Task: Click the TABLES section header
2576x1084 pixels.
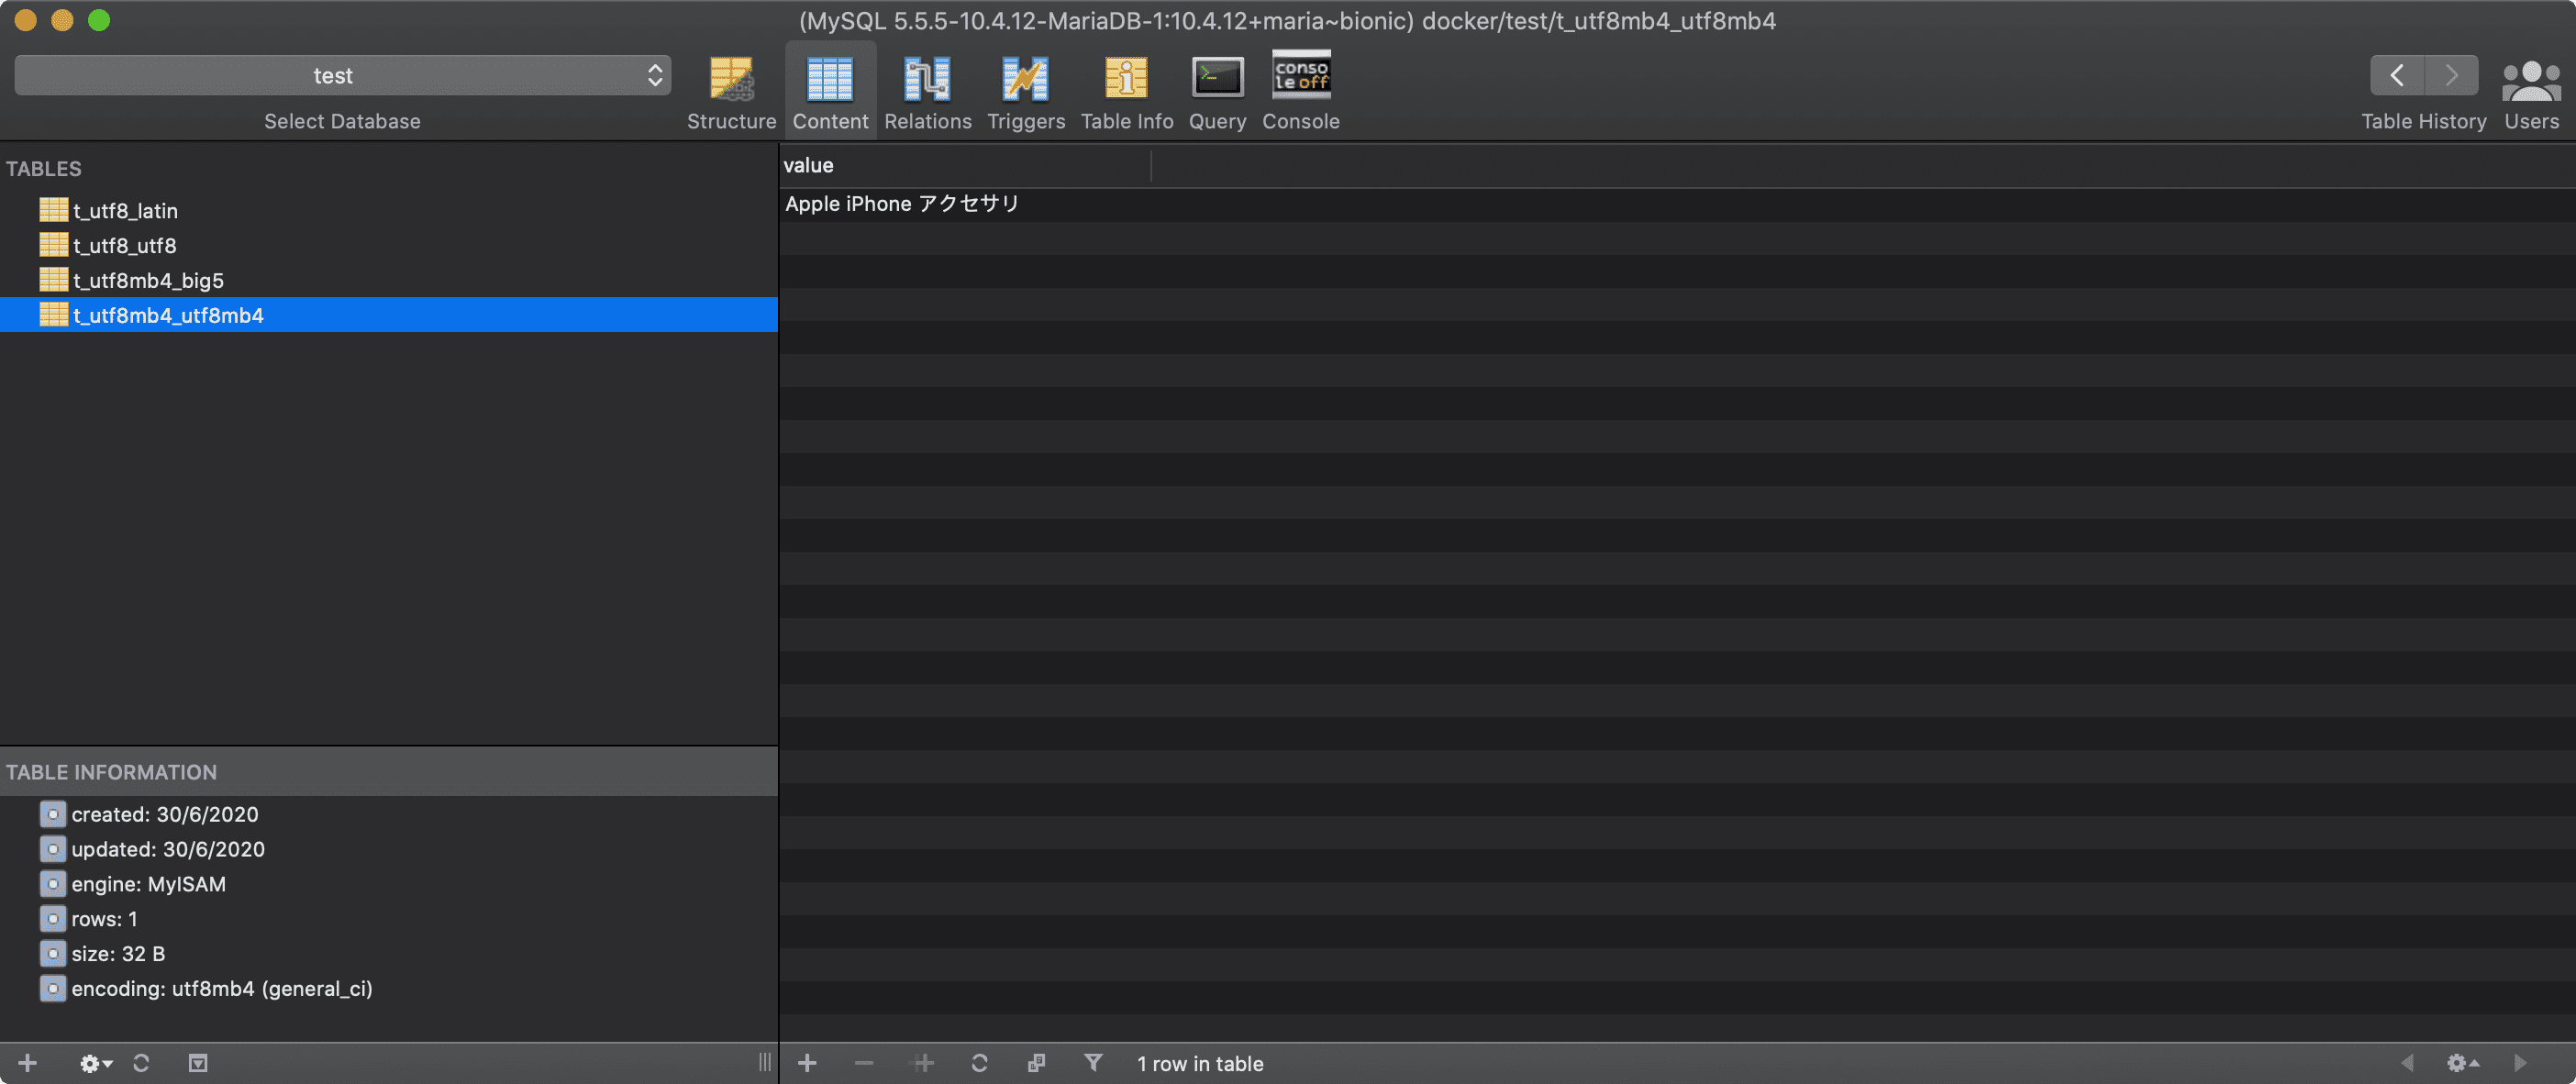Action: tap(44, 169)
